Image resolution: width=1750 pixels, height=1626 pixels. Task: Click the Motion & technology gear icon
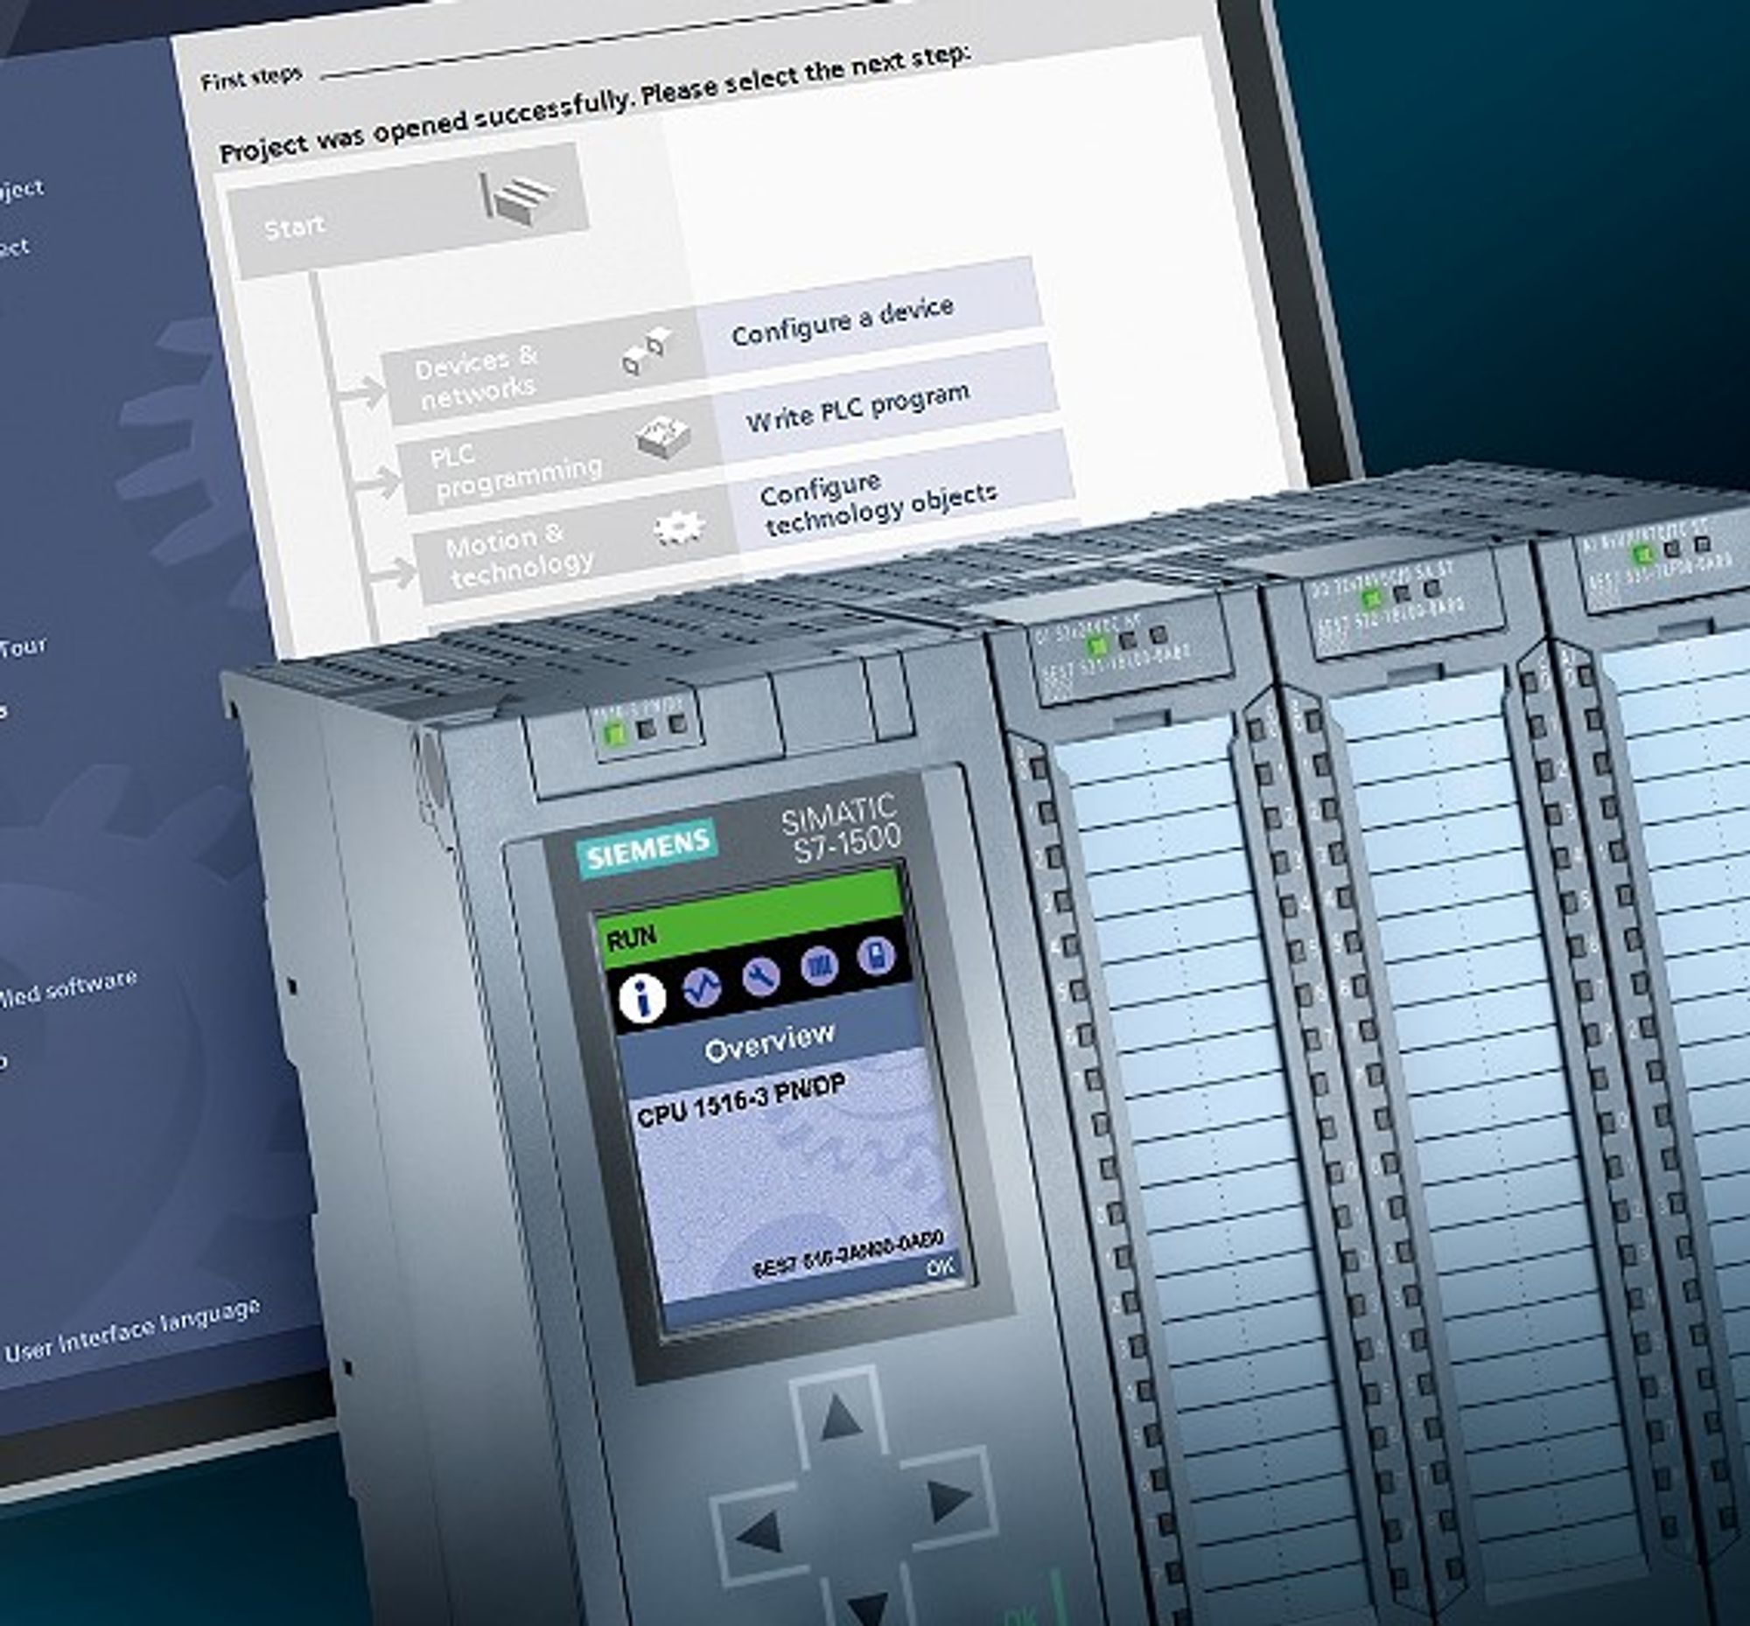click(x=678, y=527)
